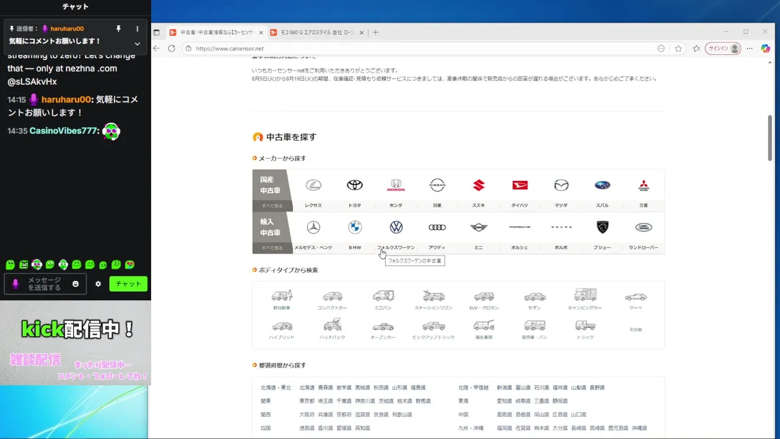Select the Porsche (ポルシェ) logo
This screenshot has height=439, width=780.
(x=520, y=227)
